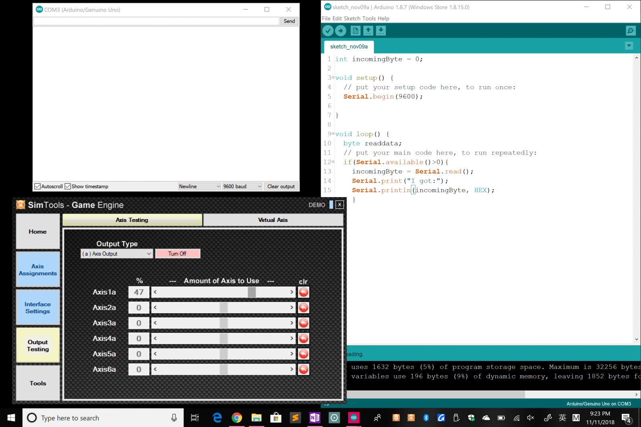Click the Axis2a slider thumb

pyautogui.click(x=224, y=308)
